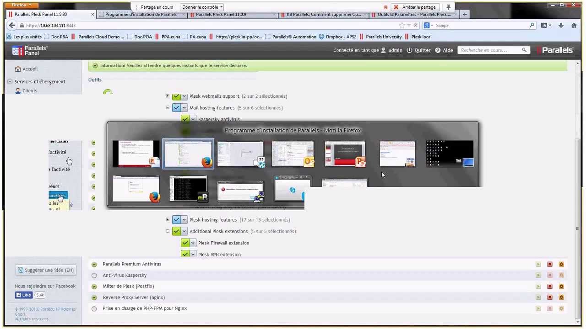Open dropdown arrow beside Plesk Firewall extension
This screenshot has width=586, height=329.
[x=193, y=243]
